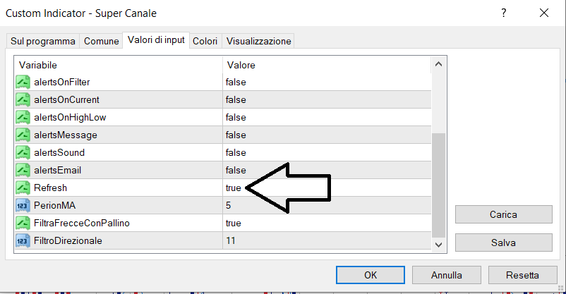Screen dimensions: 566x294
Task: Click the alertsOnFilter boolean variable icon
Action: [x=22, y=82]
